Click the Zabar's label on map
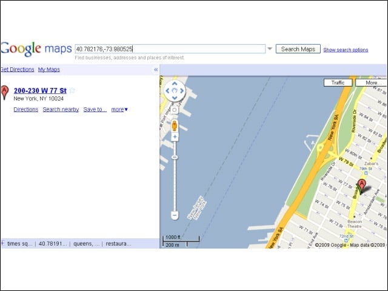The image size is (388, 291). [x=371, y=164]
